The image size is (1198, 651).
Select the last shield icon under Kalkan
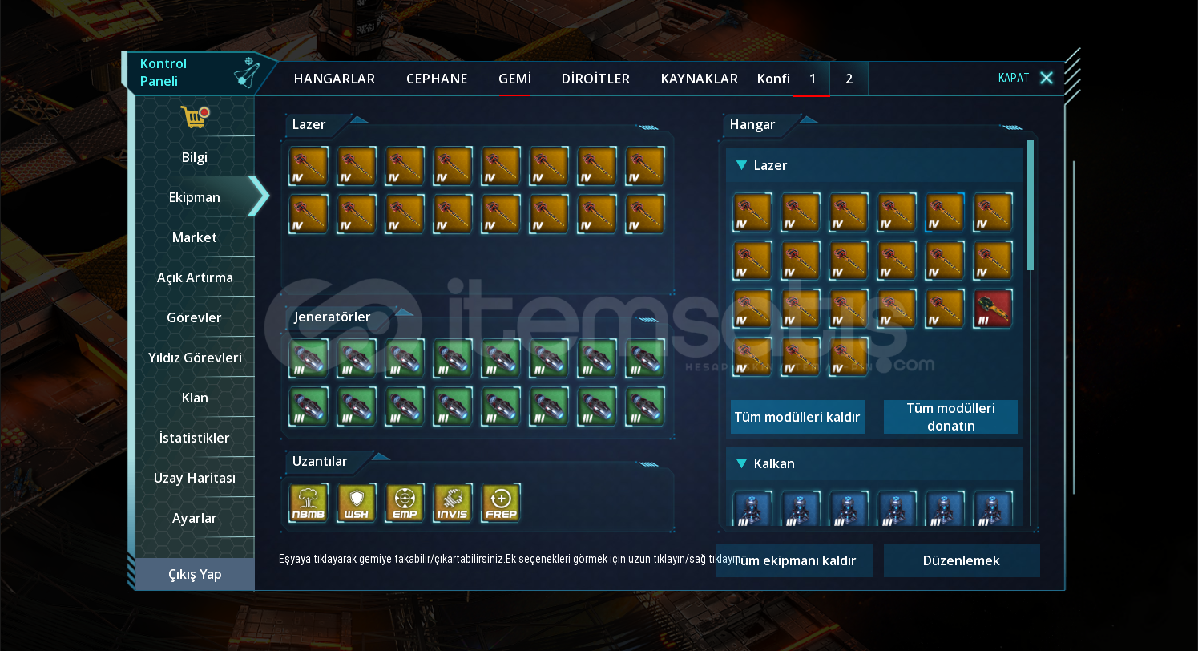click(993, 508)
